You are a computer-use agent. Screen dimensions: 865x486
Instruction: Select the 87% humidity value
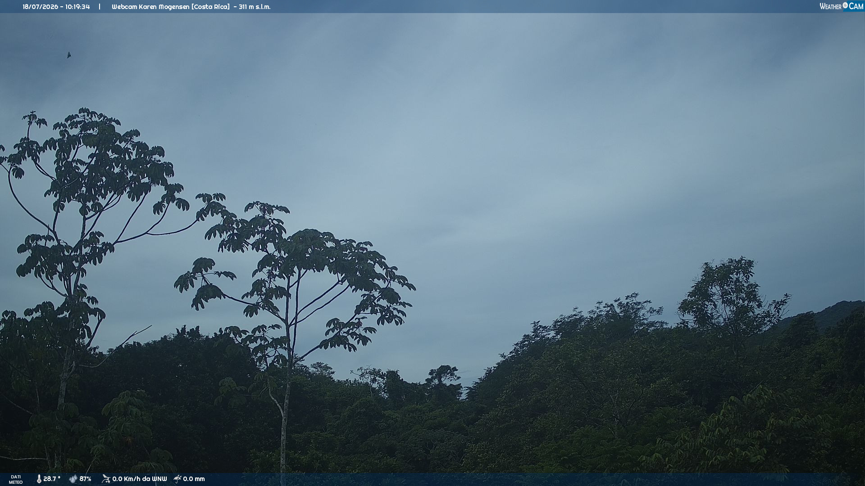tap(86, 479)
